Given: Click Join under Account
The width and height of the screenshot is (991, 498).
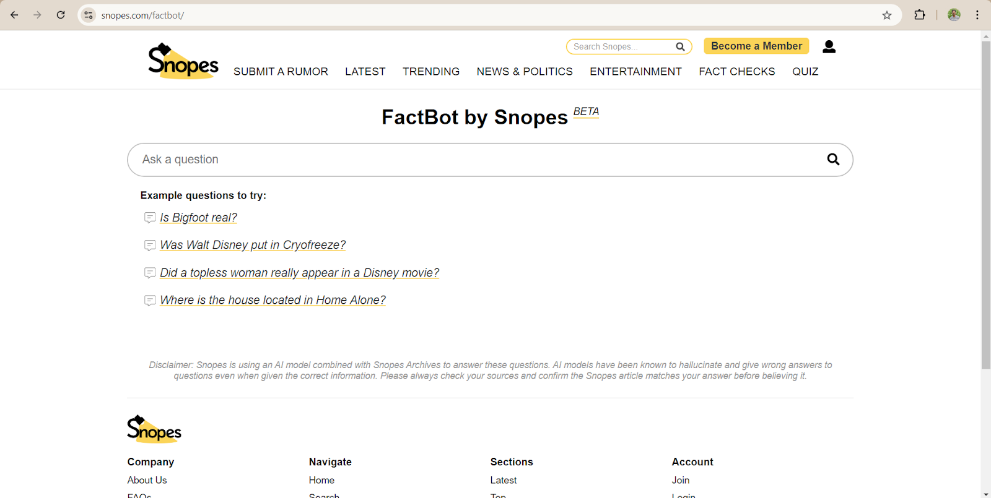Looking at the screenshot, I should pyautogui.click(x=681, y=480).
